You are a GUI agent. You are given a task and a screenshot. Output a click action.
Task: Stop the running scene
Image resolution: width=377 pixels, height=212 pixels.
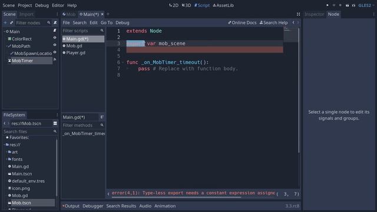340,5
